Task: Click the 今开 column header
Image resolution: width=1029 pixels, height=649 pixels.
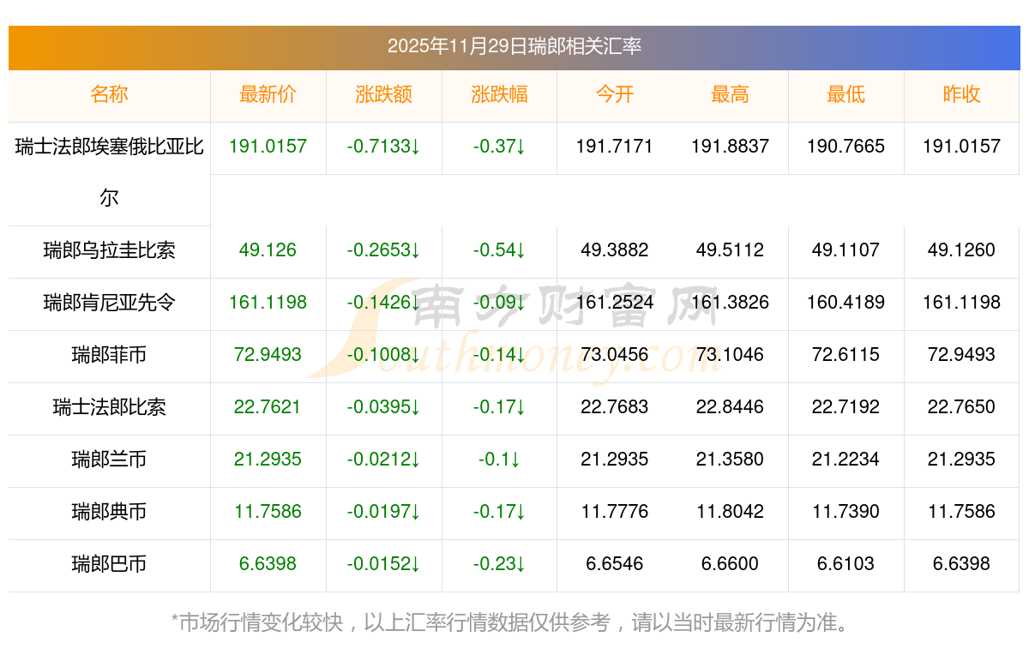Action: coord(615,95)
